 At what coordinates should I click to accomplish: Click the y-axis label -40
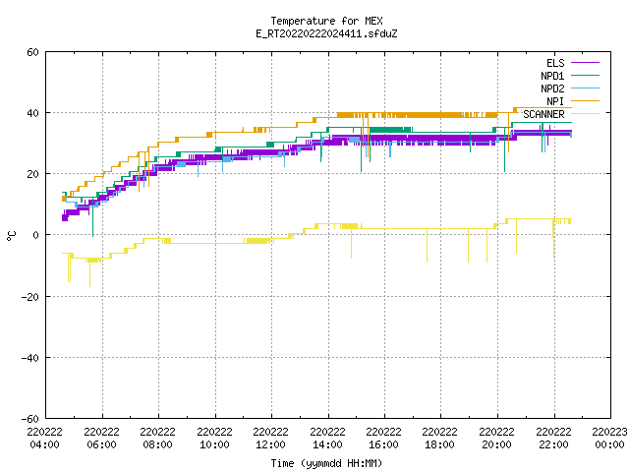[30, 358]
